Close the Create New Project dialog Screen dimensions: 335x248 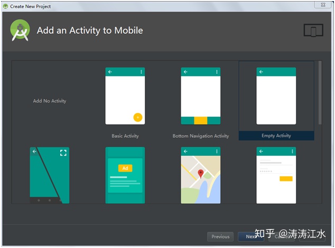pyautogui.click(x=323, y=5)
